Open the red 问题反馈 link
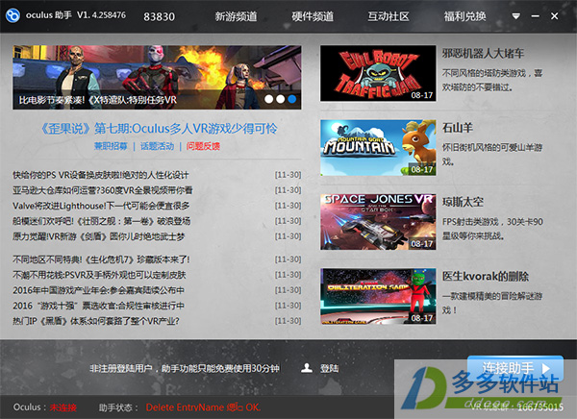This screenshot has height=419, width=577. pos(203,146)
